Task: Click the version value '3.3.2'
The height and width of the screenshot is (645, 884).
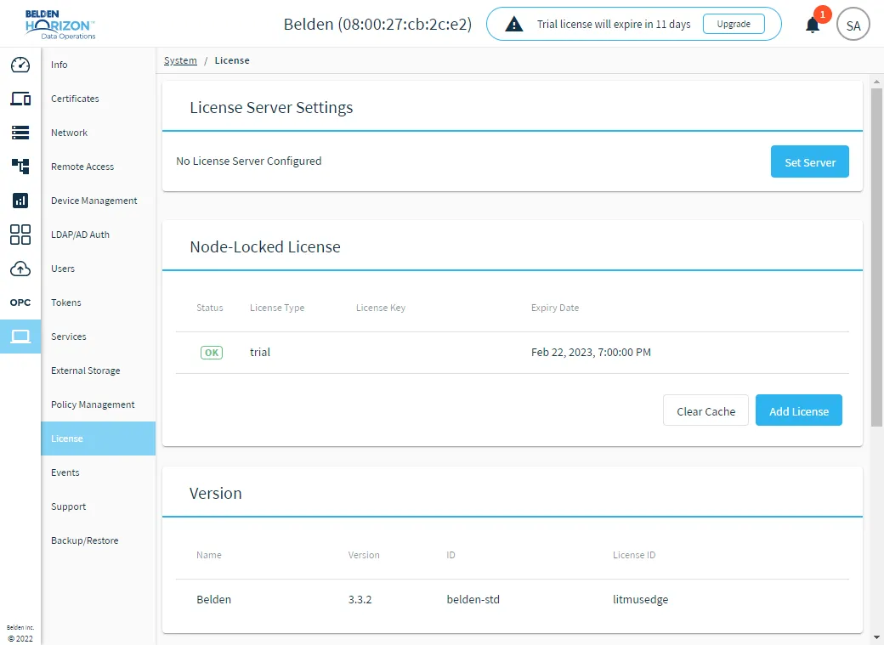Action: (360, 599)
